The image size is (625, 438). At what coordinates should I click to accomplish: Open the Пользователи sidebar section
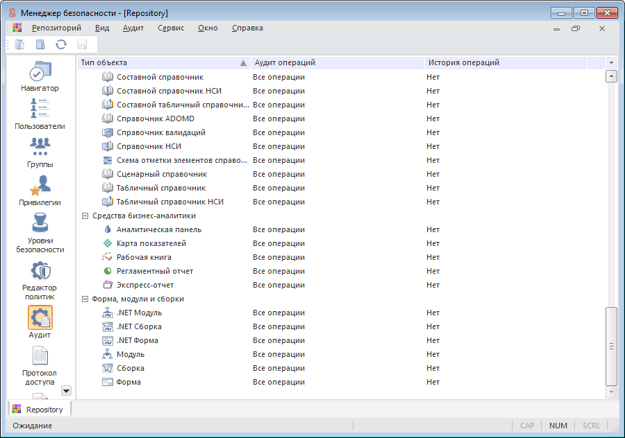[x=40, y=114]
